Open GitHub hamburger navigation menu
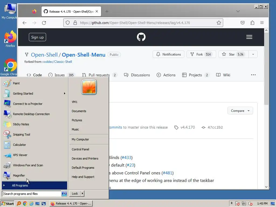The height and width of the screenshot is (207, 276). coord(249,37)
